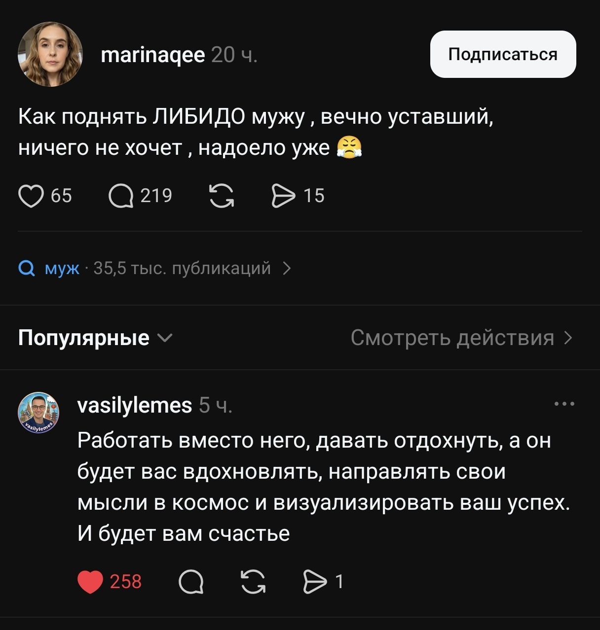
Task: Open three-dot menu on vasilylemes' reply
Action: tap(564, 404)
